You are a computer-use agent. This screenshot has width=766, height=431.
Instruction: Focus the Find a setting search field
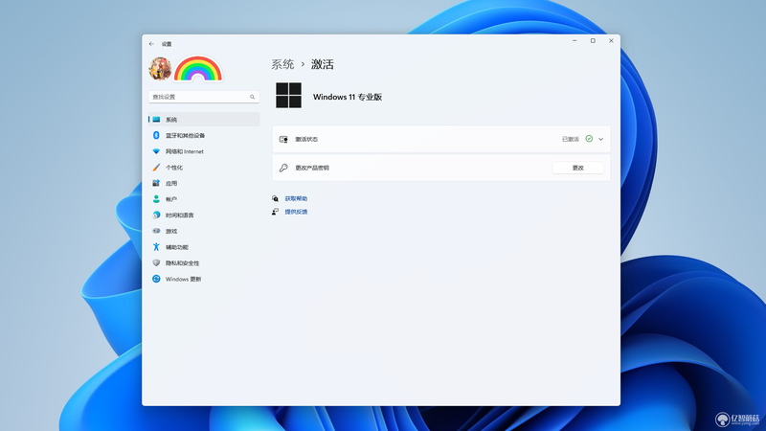pyautogui.click(x=204, y=97)
